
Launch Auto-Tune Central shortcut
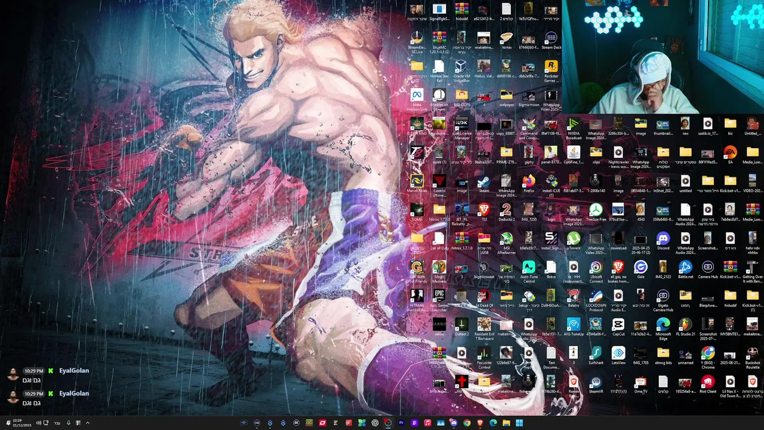pyautogui.click(x=529, y=271)
